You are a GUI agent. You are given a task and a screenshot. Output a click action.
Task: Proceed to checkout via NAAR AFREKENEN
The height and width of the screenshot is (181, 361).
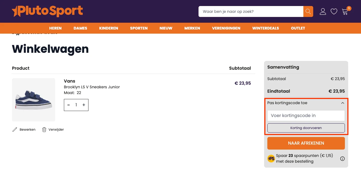point(306,143)
